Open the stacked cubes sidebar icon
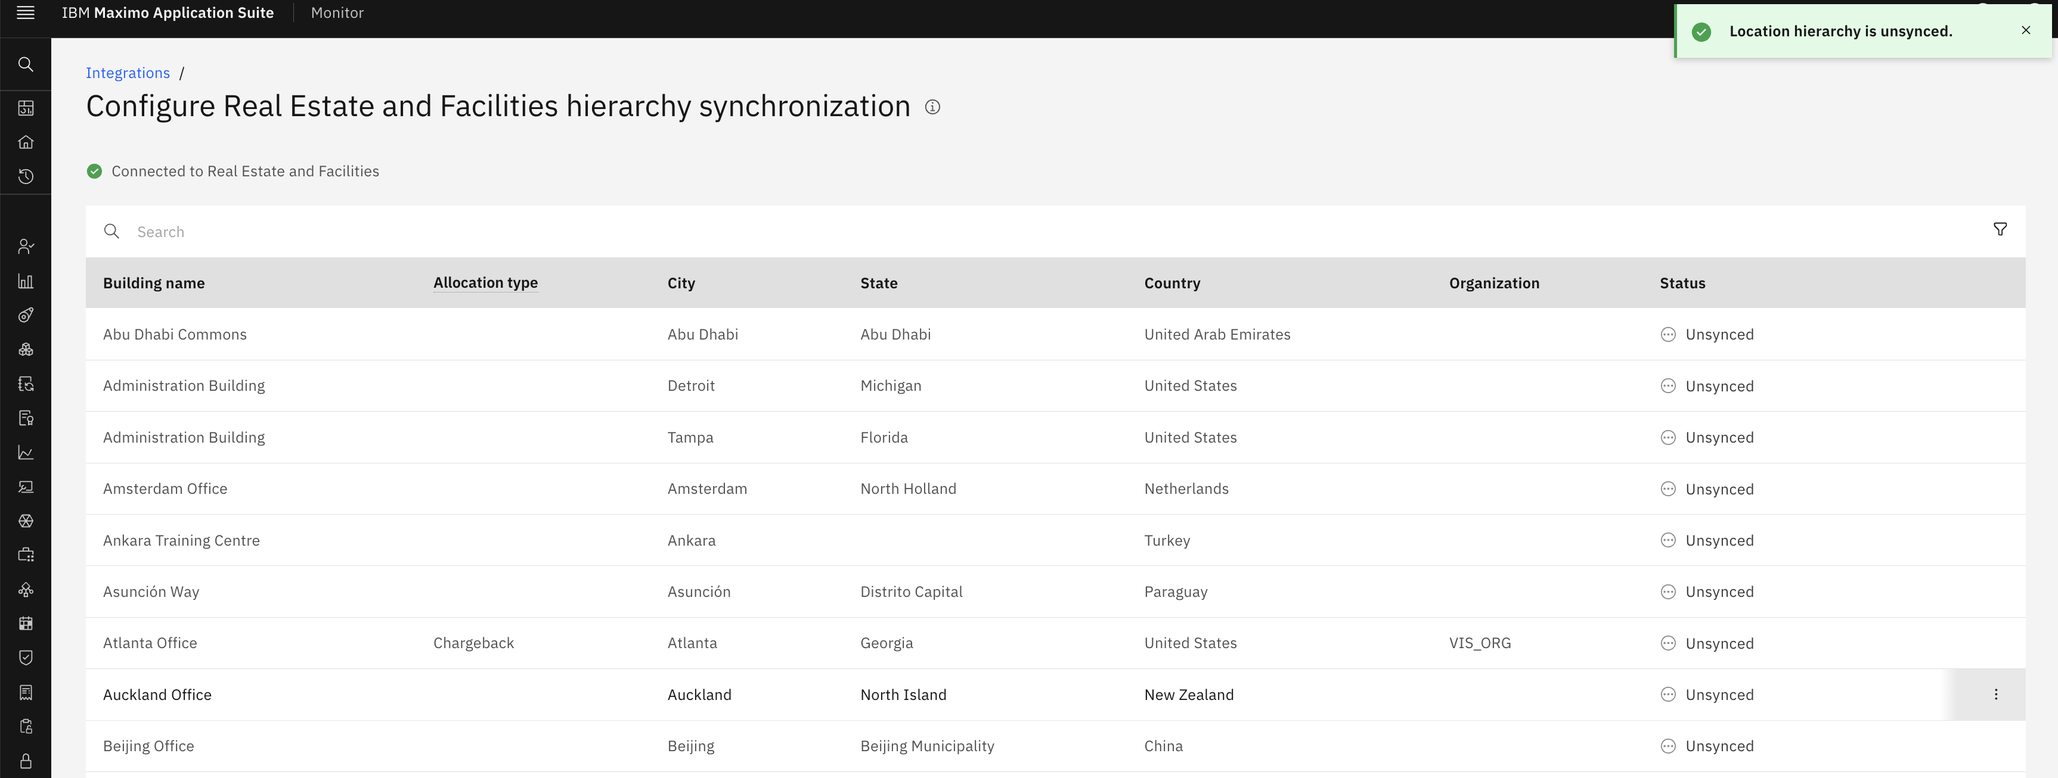The image size is (2058, 778). [x=26, y=350]
